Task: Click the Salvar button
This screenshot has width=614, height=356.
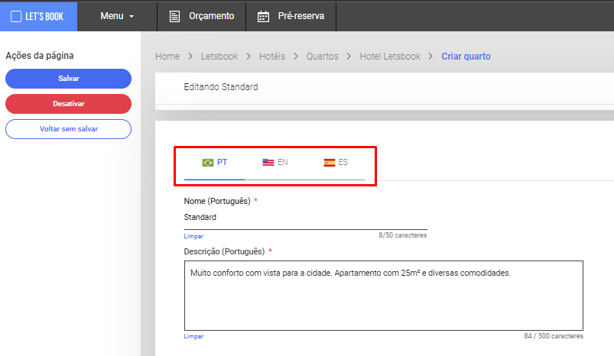Action: (x=68, y=79)
